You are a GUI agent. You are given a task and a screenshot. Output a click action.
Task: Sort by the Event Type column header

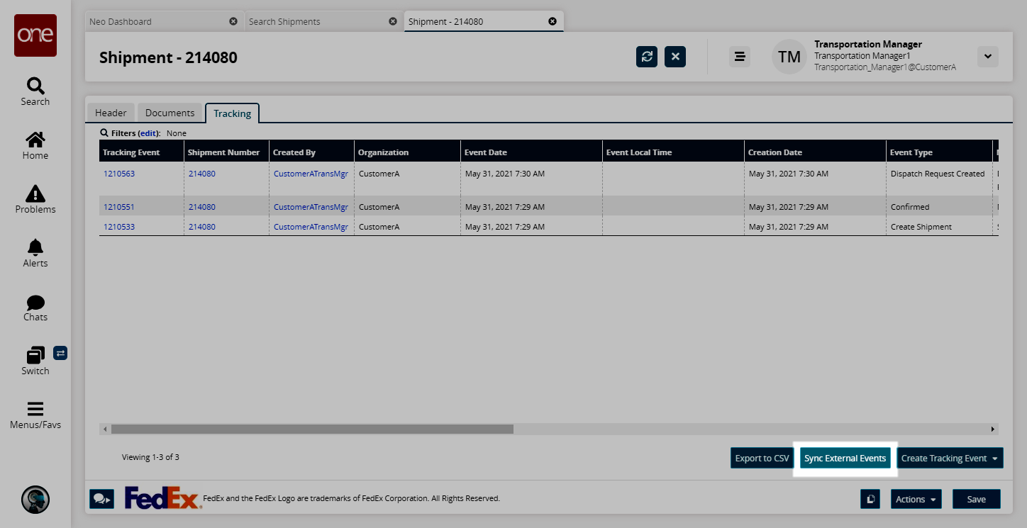pyautogui.click(x=939, y=152)
